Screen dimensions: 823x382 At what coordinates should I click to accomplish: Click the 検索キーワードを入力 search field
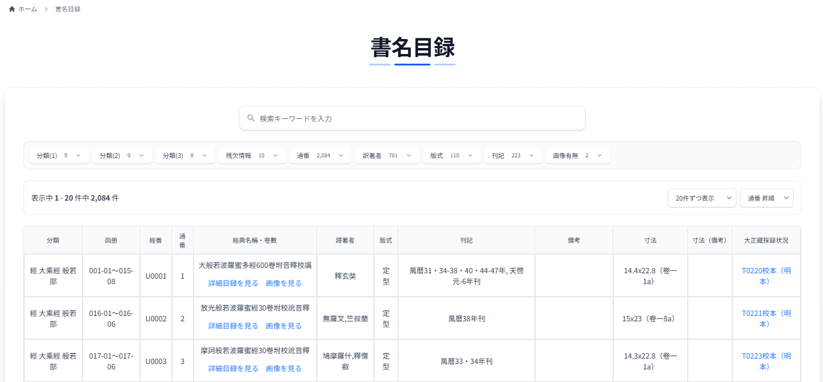click(415, 118)
